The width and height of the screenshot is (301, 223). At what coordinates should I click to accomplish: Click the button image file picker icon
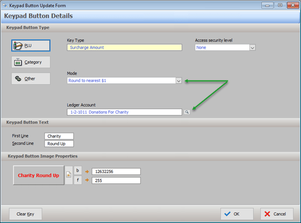[x=69, y=175]
